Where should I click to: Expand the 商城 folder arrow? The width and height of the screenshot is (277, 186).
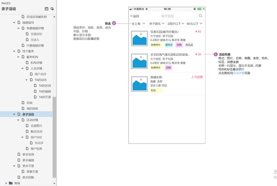point(6,183)
